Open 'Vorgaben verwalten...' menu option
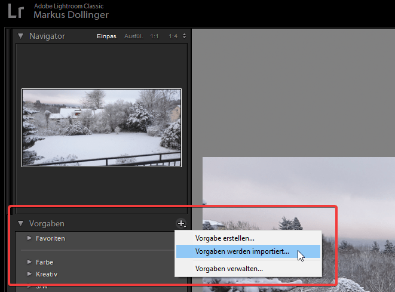 click(x=229, y=269)
